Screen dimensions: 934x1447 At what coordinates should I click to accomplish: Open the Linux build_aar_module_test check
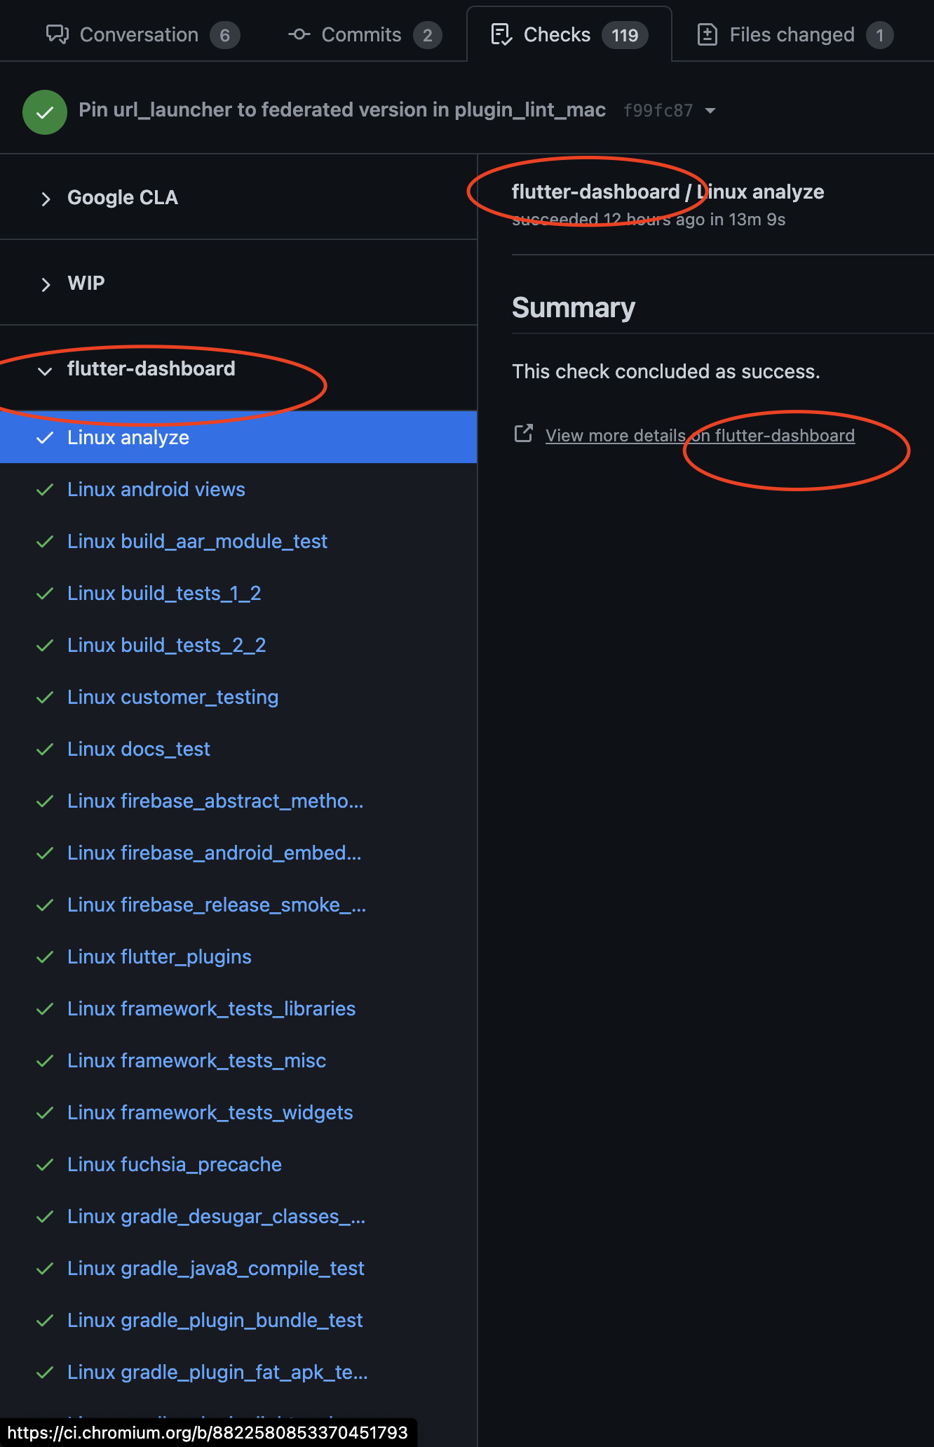(x=197, y=541)
